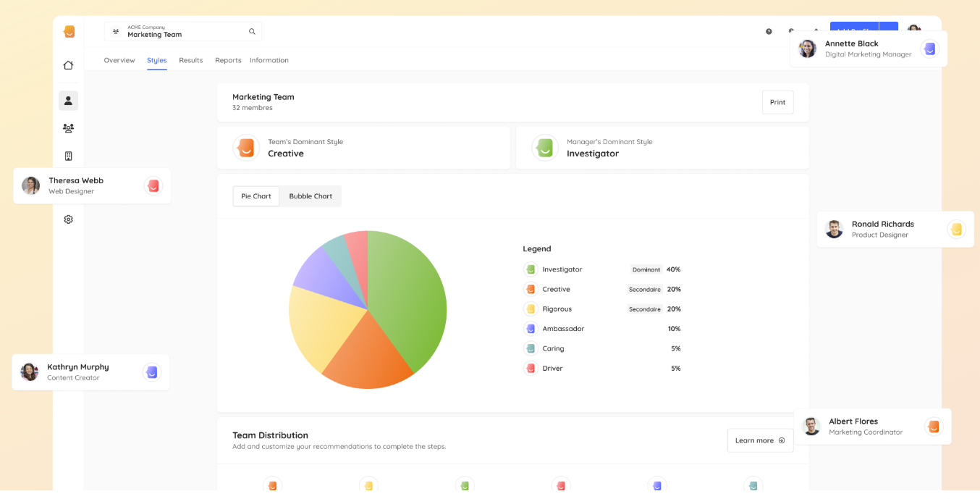Click the Investigator style icon in legend
This screenshot has height=499, width=980.
click(531, 269)
